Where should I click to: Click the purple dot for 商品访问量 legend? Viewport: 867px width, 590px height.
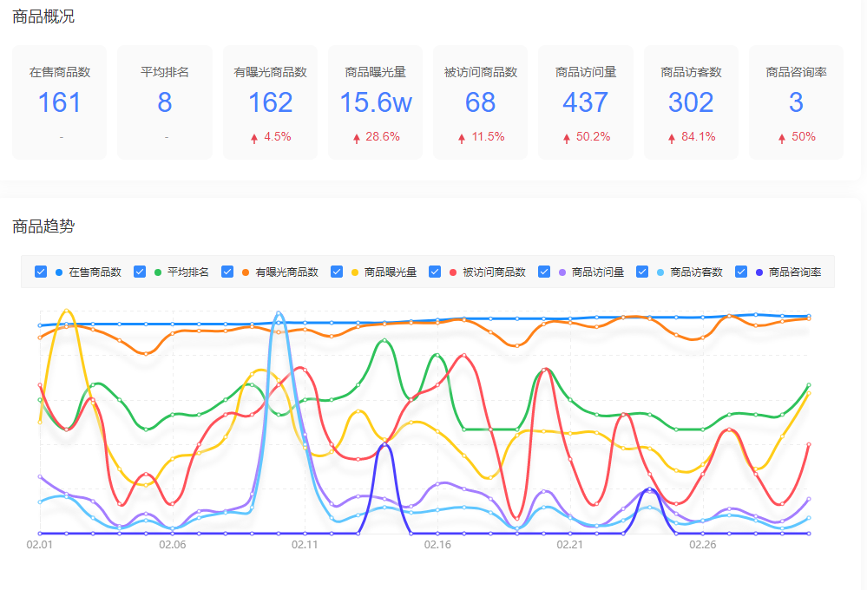(562, 272)
